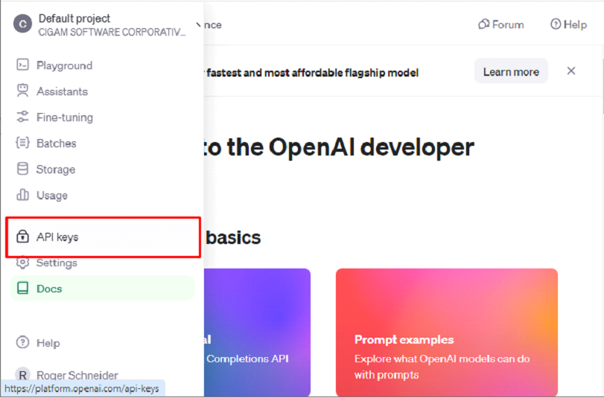Screen dimensions: 604x398
Task: Click the 'fastest and most affordable flagship model' text
Action: point(312,72)
